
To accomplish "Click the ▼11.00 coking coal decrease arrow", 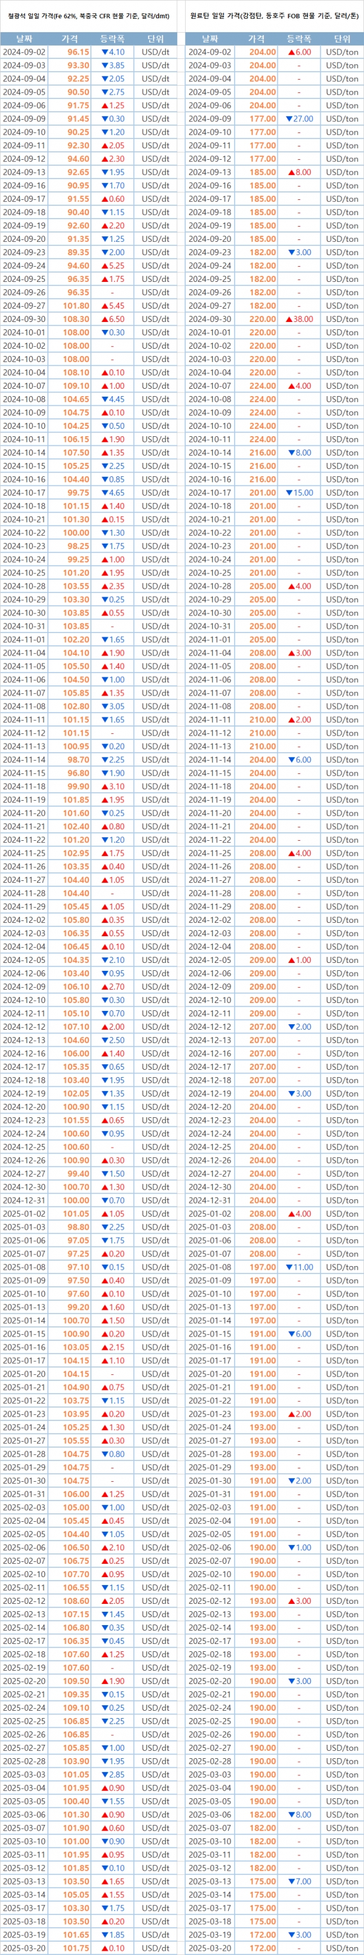I will pos(298,1267).
